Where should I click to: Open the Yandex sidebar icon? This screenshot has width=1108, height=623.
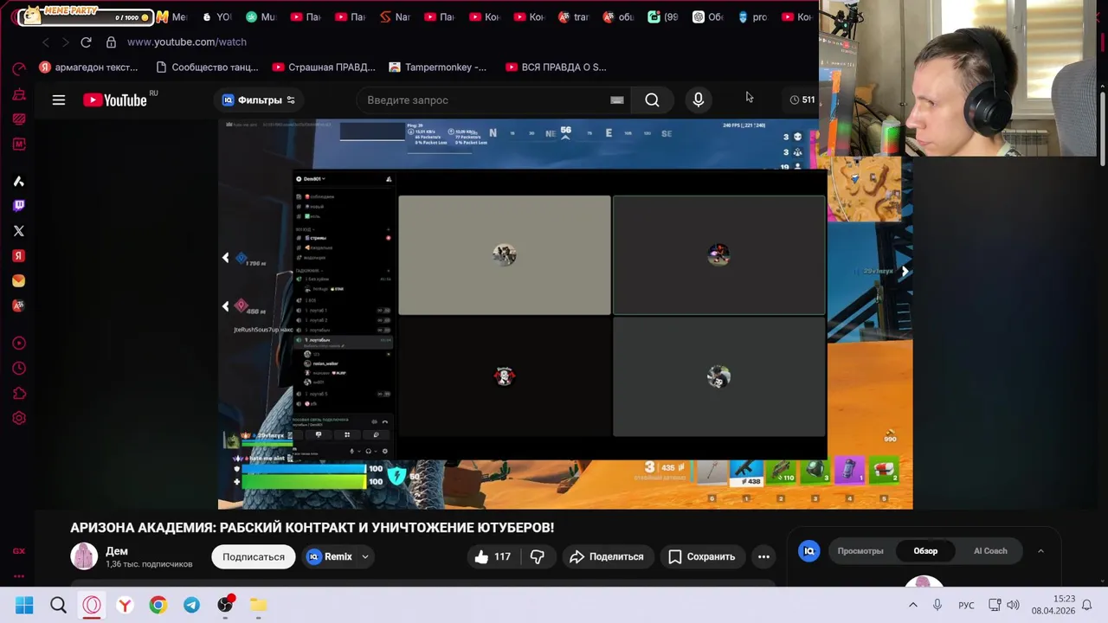point(19,256)
